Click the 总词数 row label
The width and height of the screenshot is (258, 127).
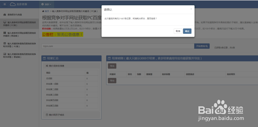coord(49,78)
